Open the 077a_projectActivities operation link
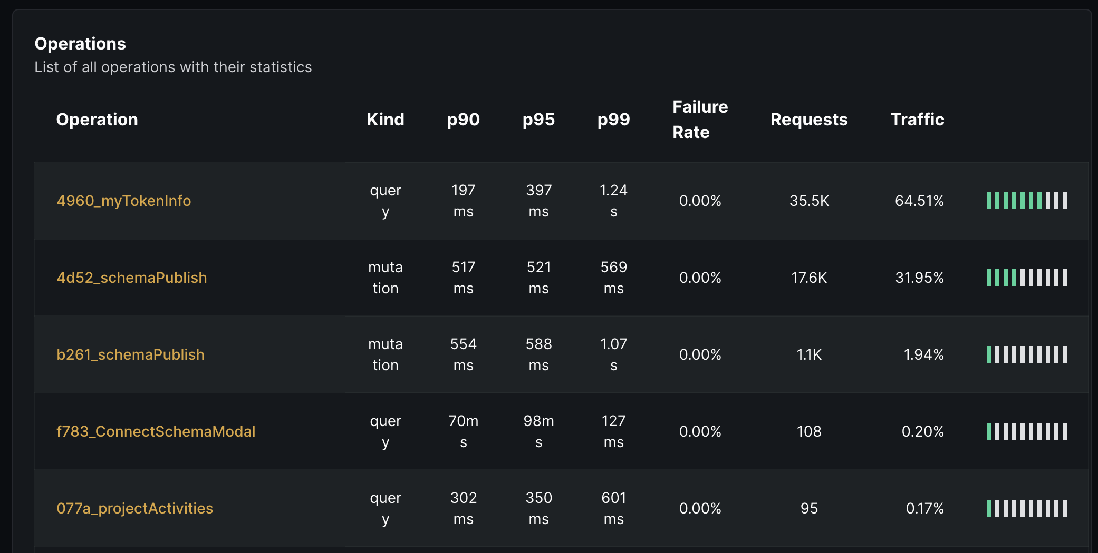This screenshot has width=1098, height=553. (134, 508)
